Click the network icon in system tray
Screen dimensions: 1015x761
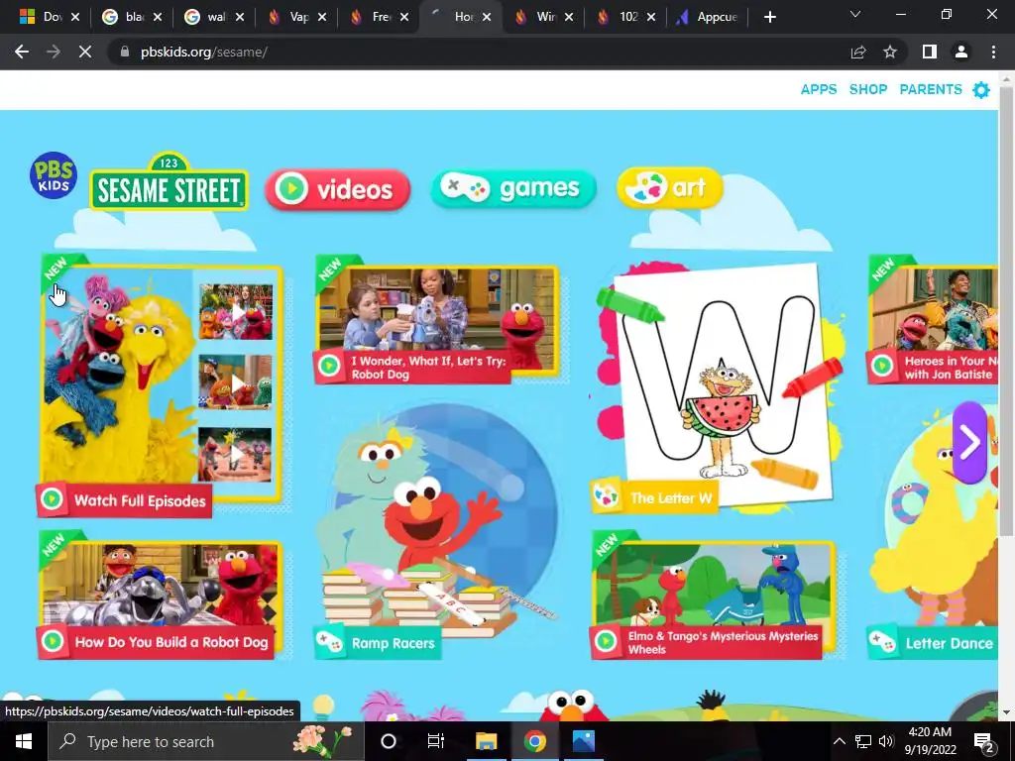tap(863, 741)
